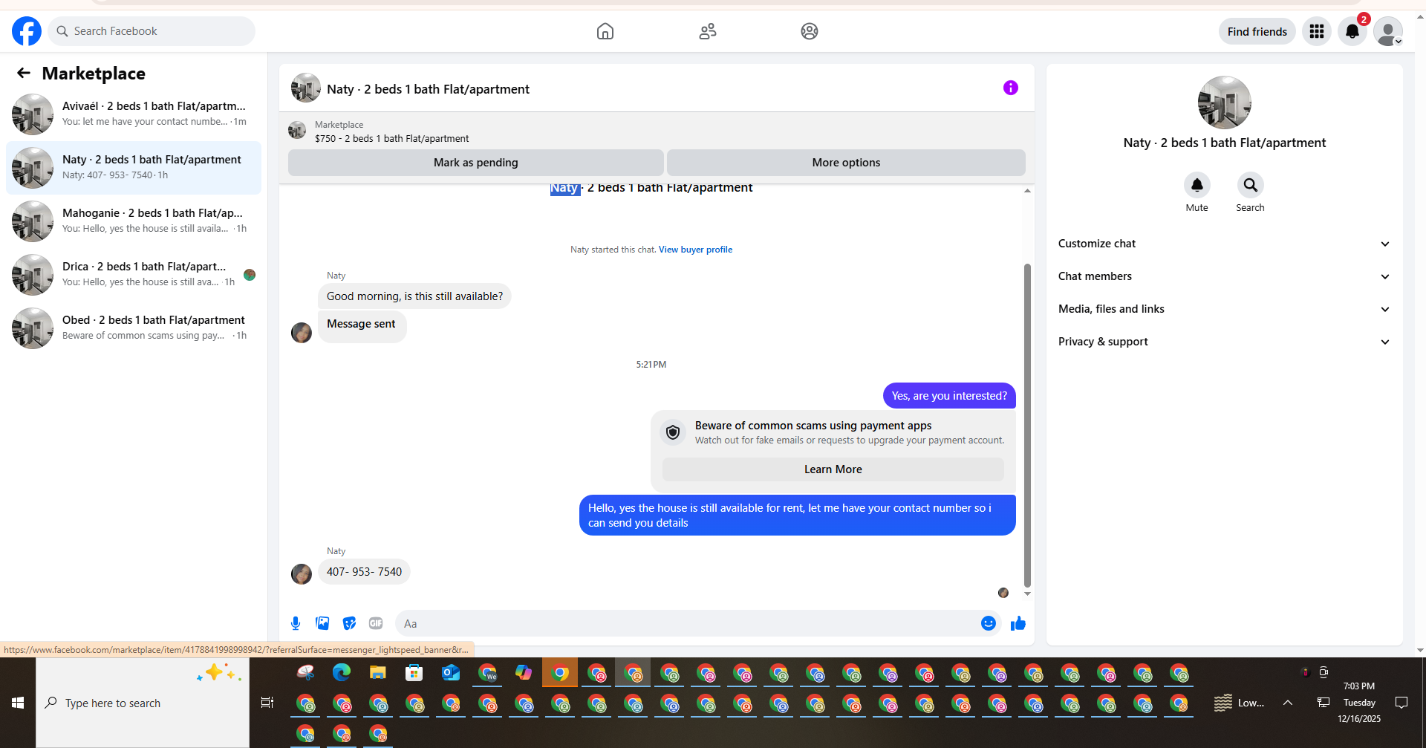This screenshot has height=748, width=1426.
Task: Open Microsoft Store from the taskbar
Action: (414, 673)
